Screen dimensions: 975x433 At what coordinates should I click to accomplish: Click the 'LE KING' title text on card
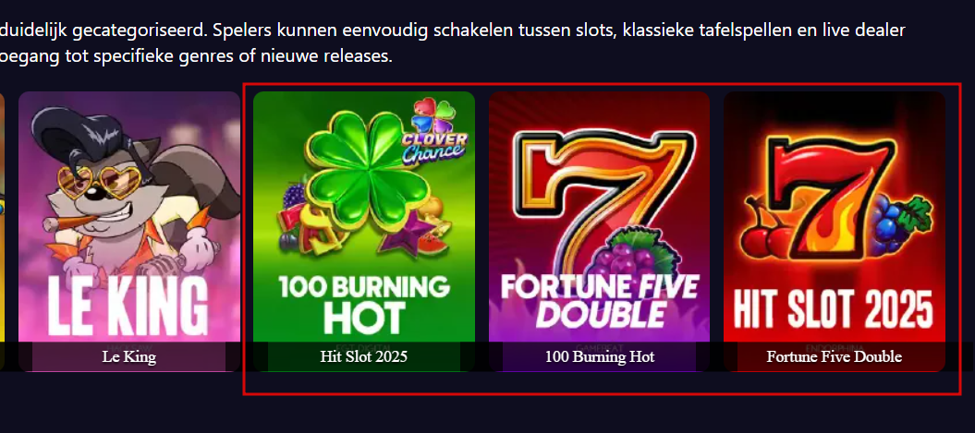128,305
